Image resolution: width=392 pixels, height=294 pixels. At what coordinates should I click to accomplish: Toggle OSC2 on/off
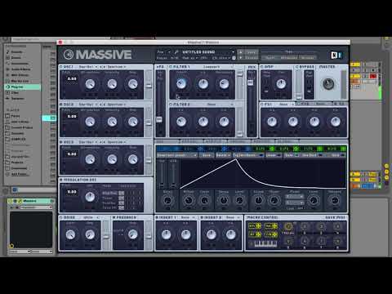pyautogui.click(x=61, y=105)
